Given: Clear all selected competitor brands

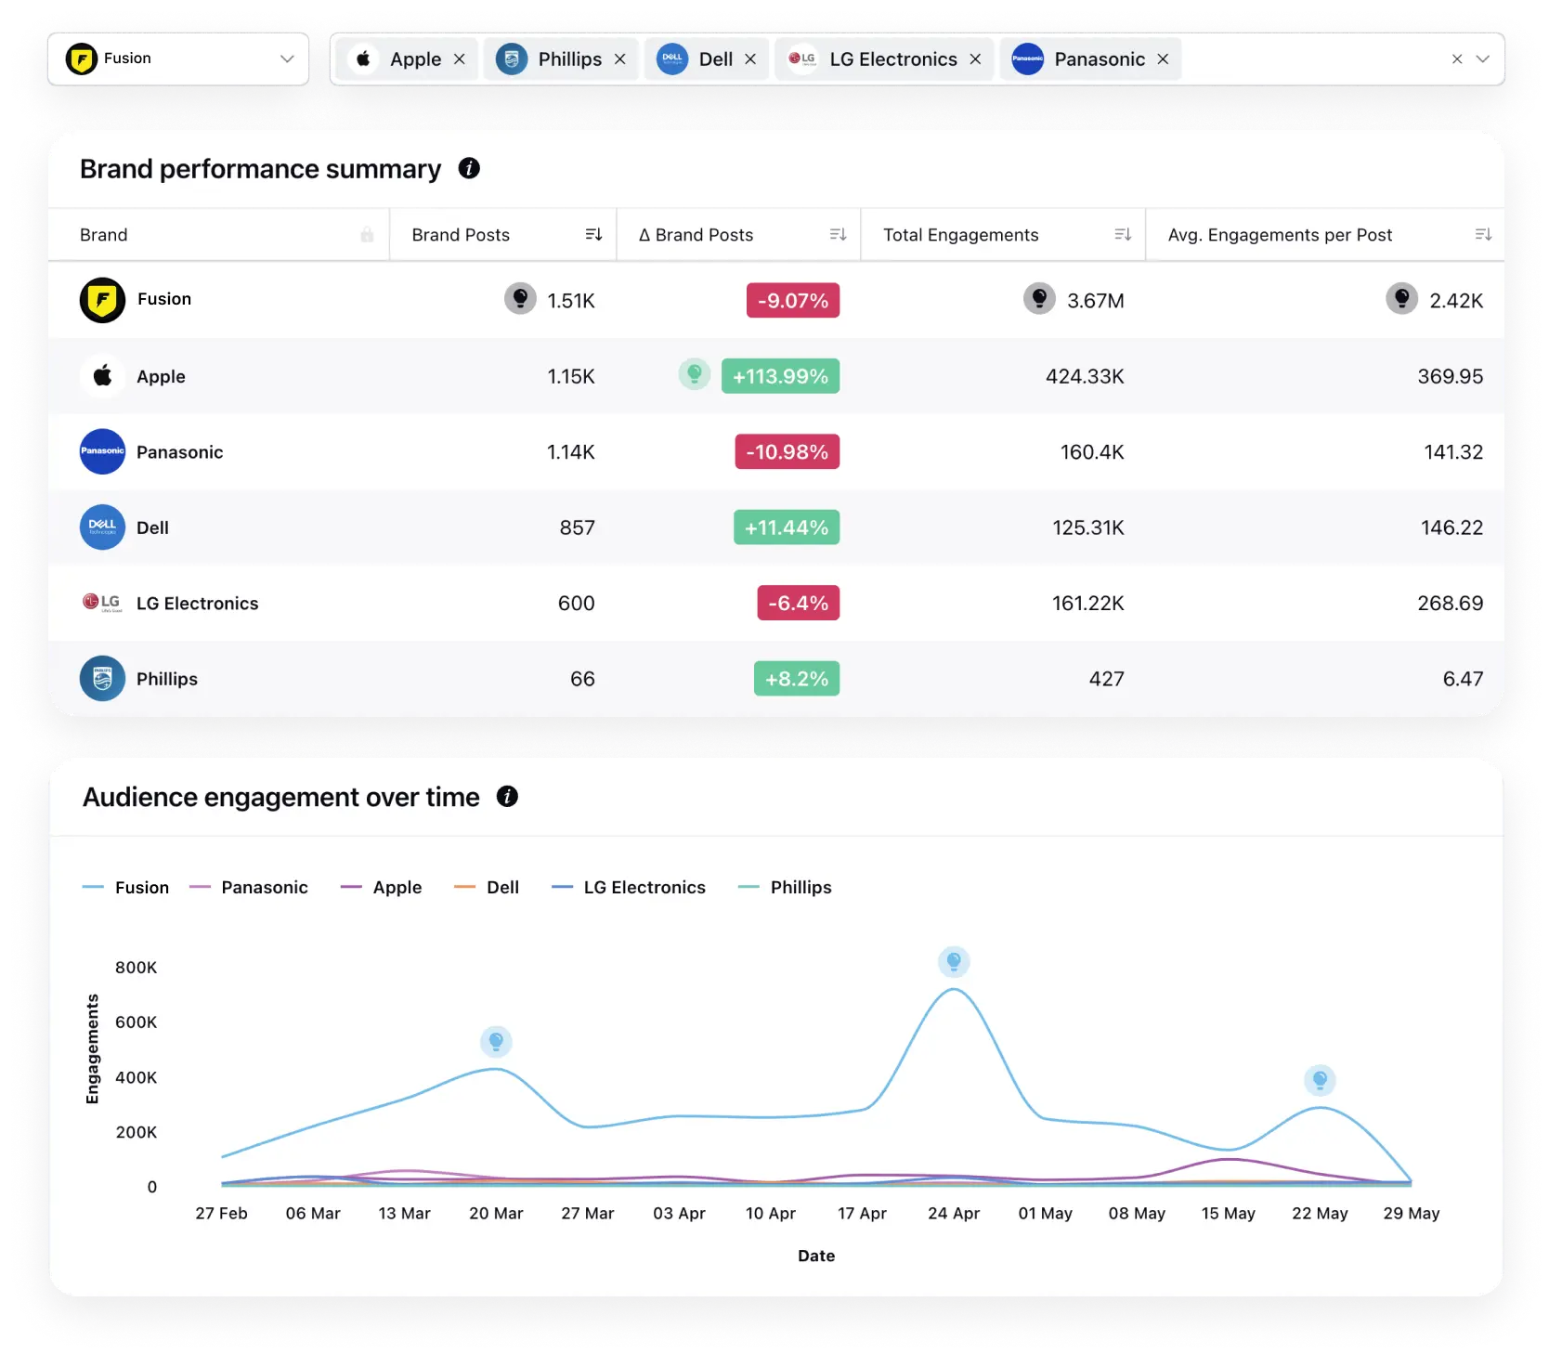Looking at the screenshot, I should (x=1457, y=59).
